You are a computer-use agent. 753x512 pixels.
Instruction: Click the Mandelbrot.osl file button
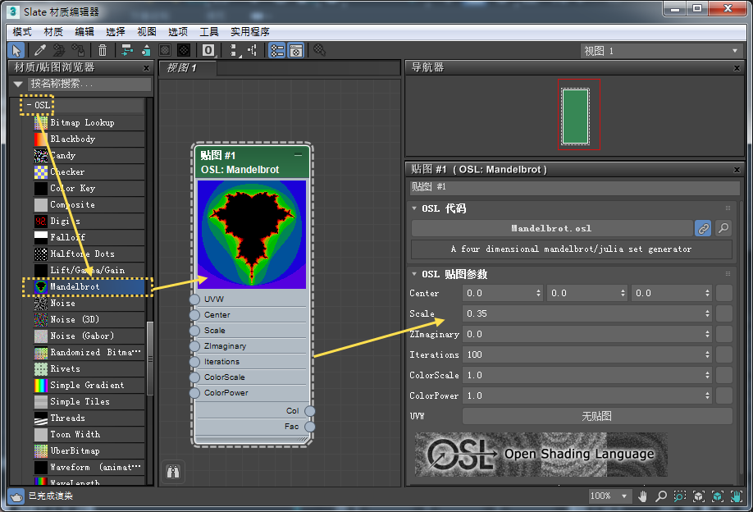tap(552, 229)
